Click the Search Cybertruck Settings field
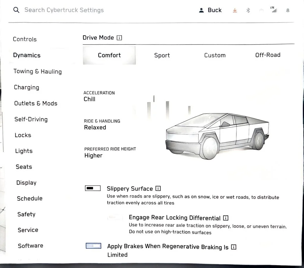This screenshot has height=268, width=304. [64, 10]
